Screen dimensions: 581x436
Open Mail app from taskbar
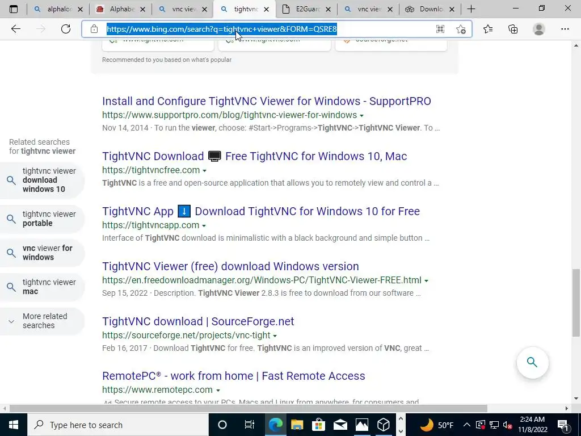pos(340,425)
